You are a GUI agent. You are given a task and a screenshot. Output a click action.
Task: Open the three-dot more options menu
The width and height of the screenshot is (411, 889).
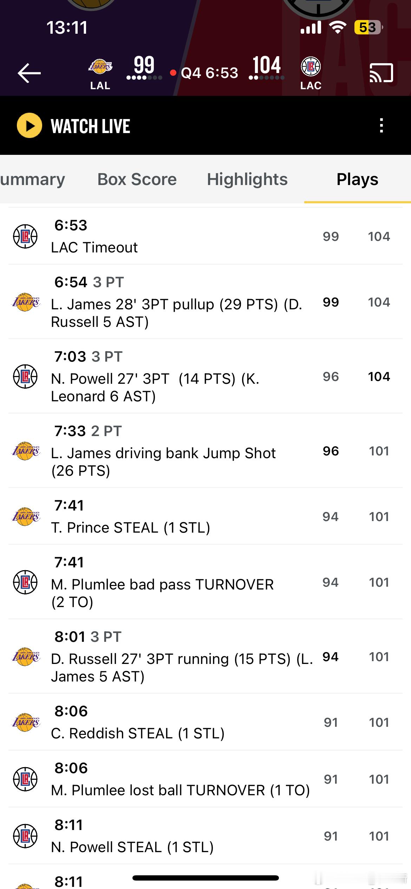coord(381,125)
